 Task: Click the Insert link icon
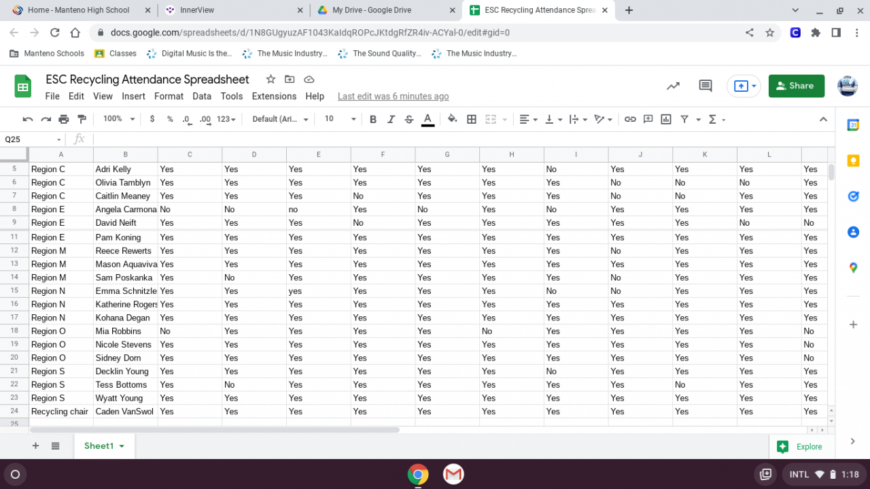[630, 119]
